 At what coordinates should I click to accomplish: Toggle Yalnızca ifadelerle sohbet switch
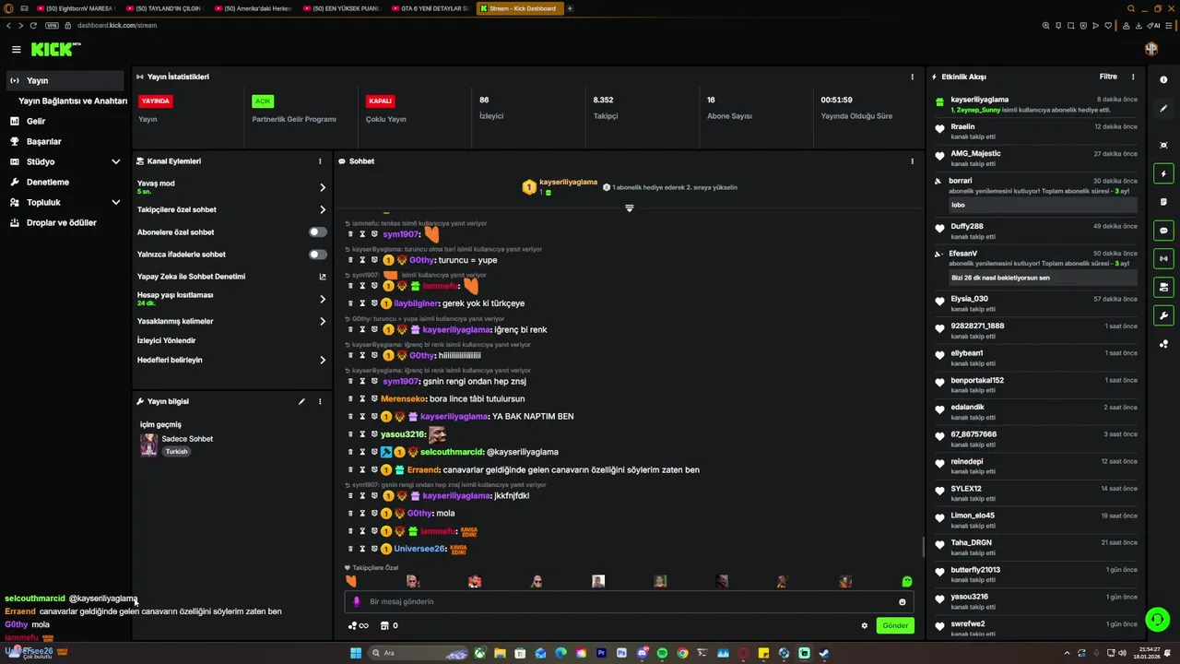(318, 255)
